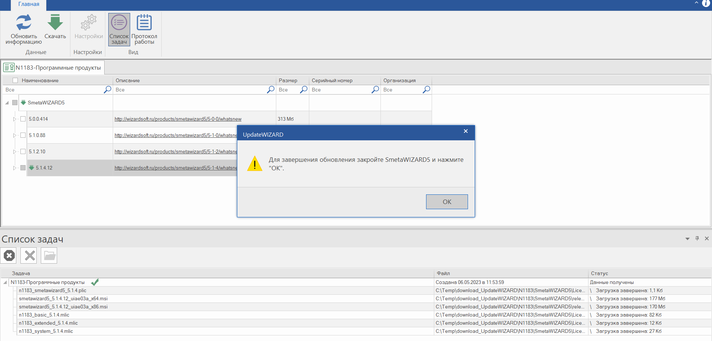
Task: Click the Обновить информацию refresh icon
Action: tap(24, 22)
